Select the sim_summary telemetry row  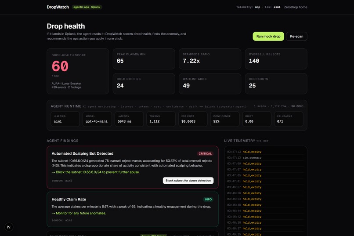coord(265,158)
